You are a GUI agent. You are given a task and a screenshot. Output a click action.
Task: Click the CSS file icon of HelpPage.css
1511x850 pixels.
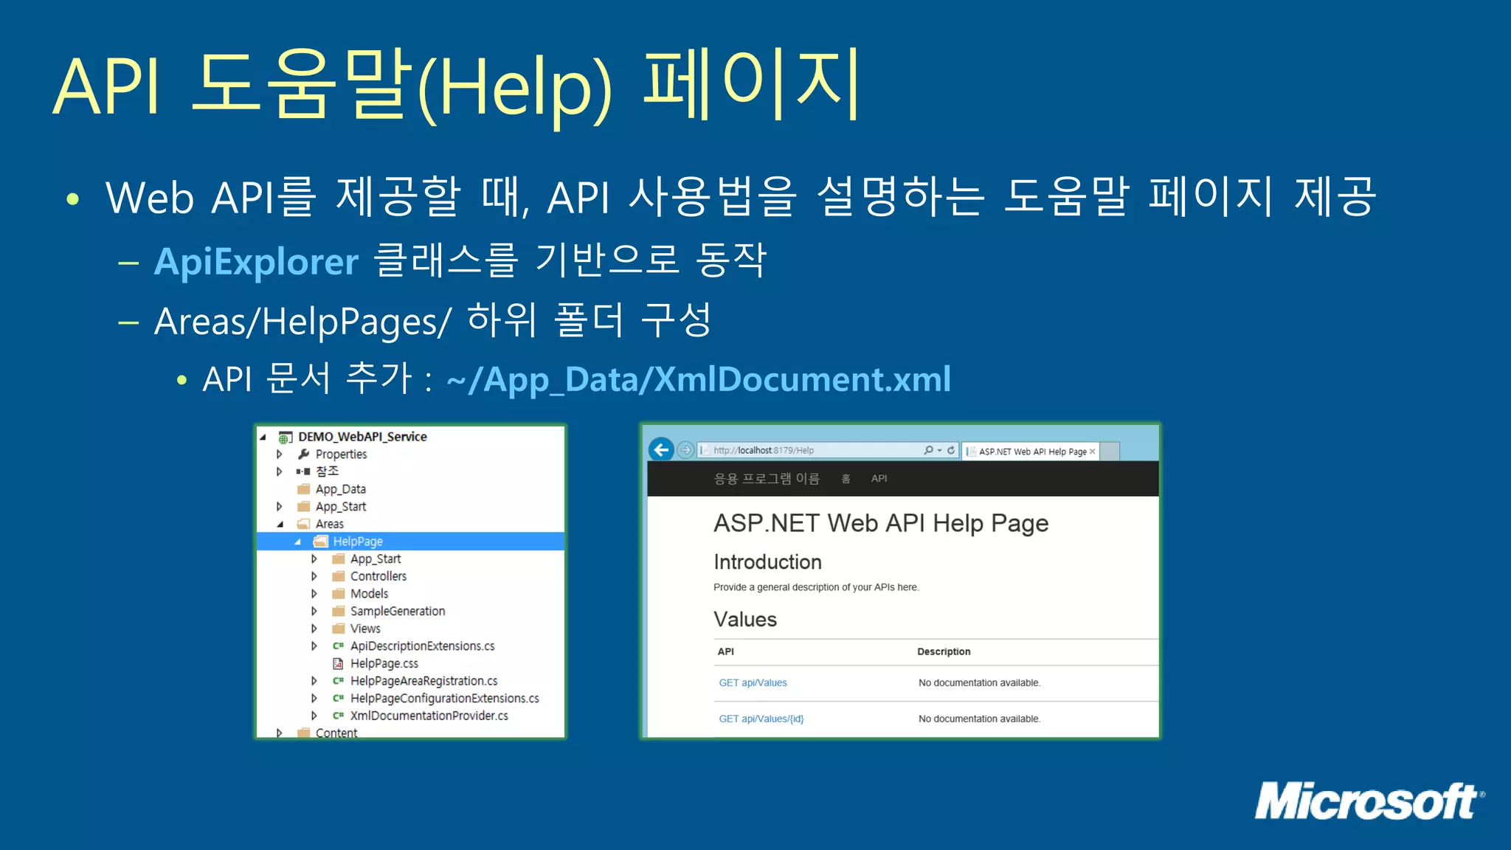pos(339,663)
